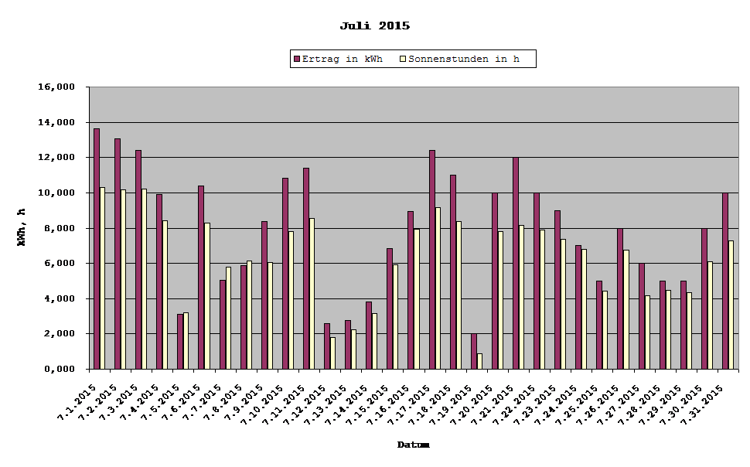
Task: Click the maroon legend square for Ertrag
Action: click(296, 58)
